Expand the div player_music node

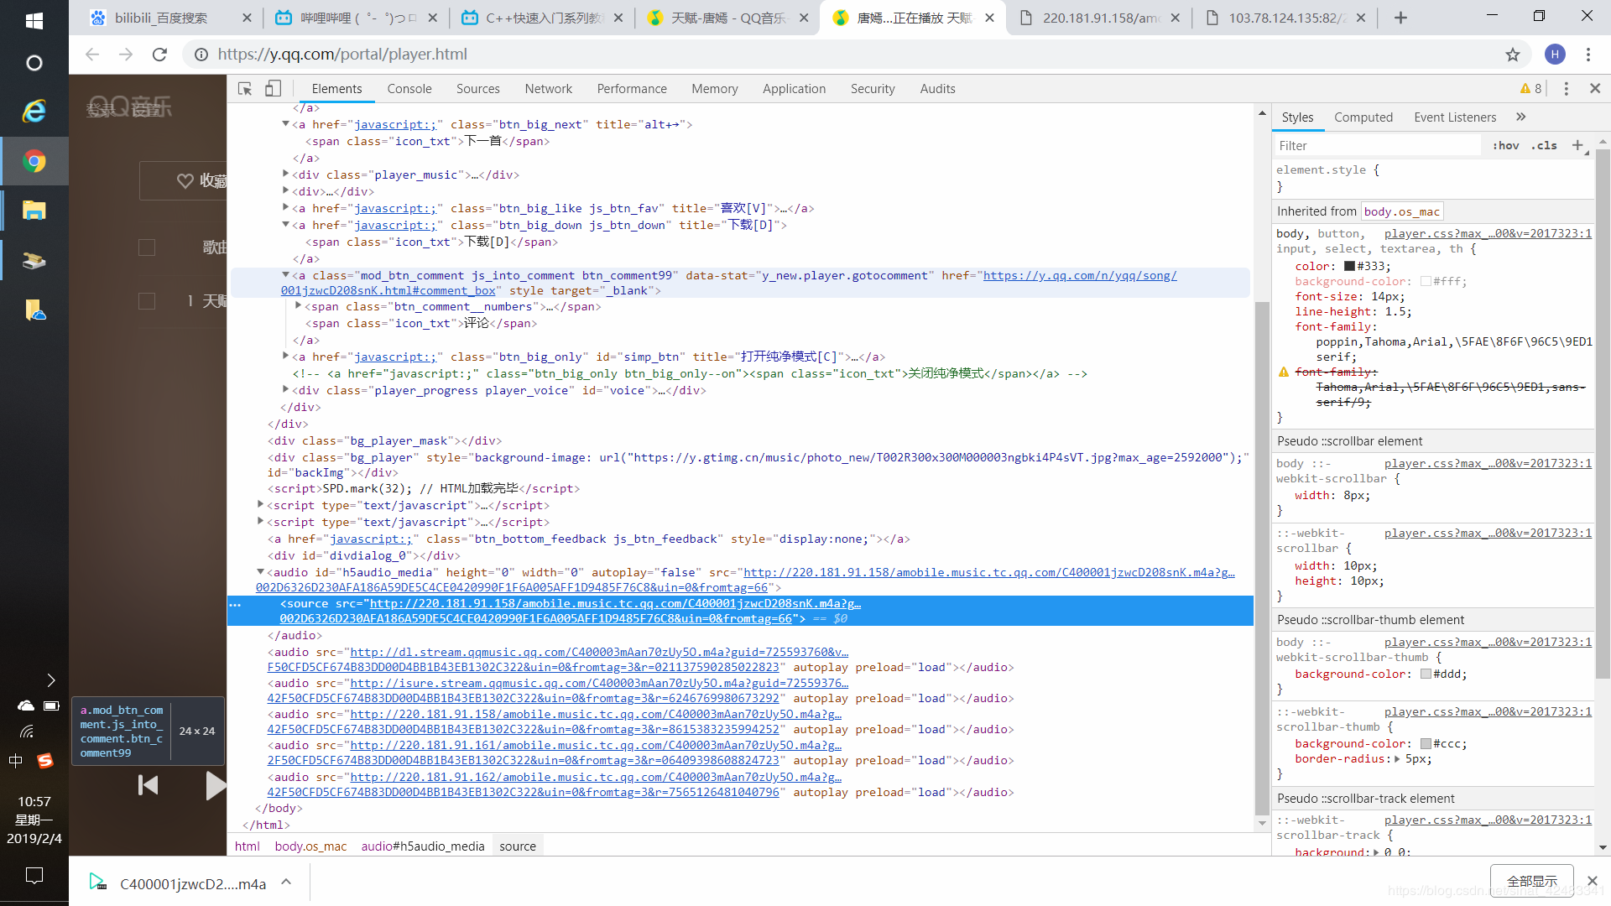coord(286,174)
